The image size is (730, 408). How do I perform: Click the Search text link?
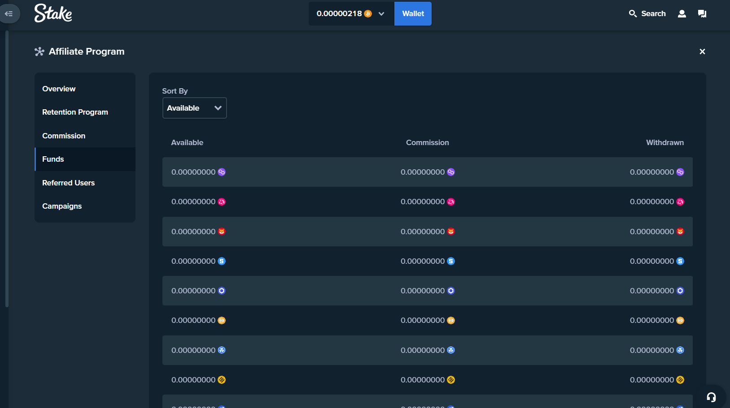653,13
